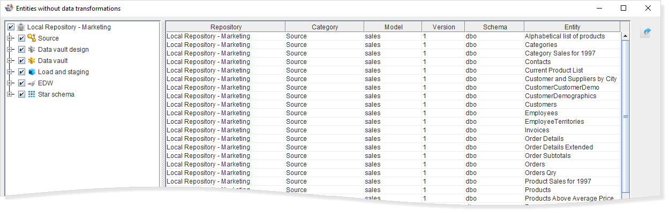Screen dimensions: 669x214
Task: Click the Load and staging cube icon
Action: tap(32, 72)
